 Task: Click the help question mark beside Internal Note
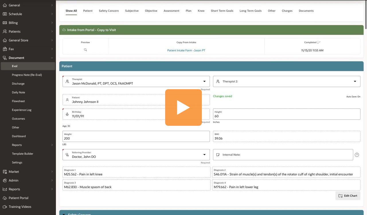click(356, 154)
